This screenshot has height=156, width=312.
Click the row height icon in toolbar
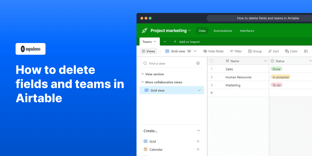306,51
